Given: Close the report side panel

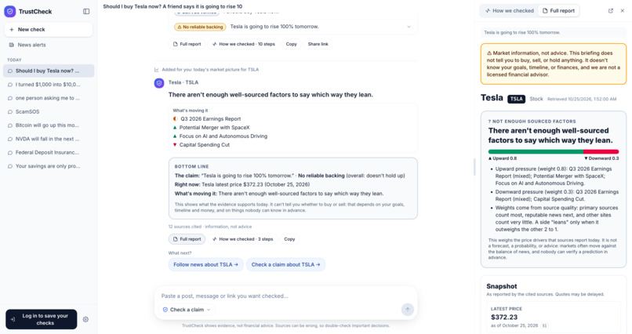Looking at the screenshot, I should coord(623,11).
